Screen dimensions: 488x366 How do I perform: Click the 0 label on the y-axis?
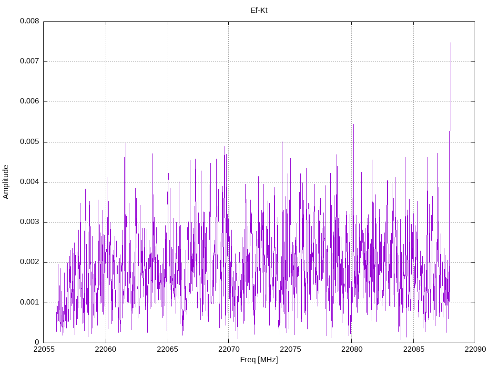(37, 343)
